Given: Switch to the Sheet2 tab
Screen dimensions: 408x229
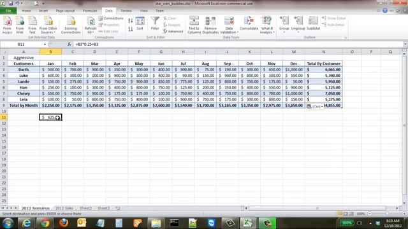Looking at the screenshot, I should [85, 208].
